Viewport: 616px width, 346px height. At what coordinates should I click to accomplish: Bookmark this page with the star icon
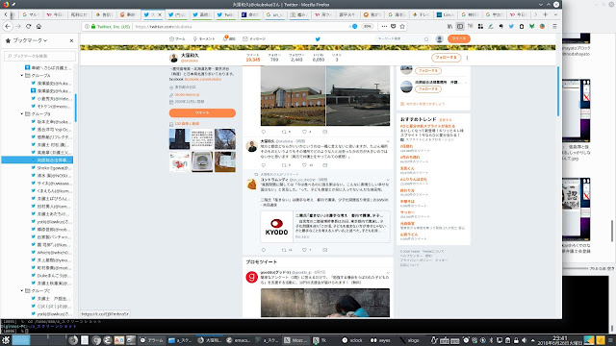(402, 26)
